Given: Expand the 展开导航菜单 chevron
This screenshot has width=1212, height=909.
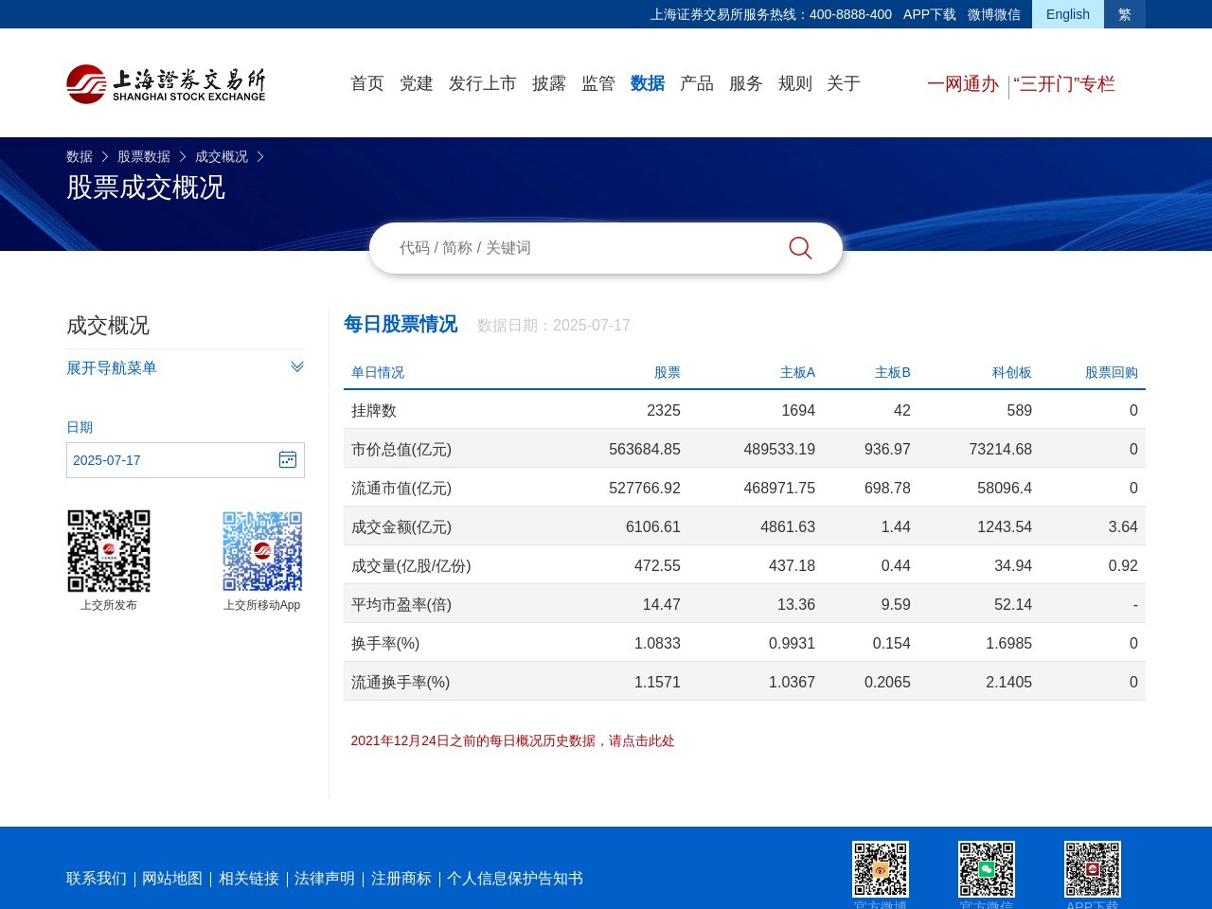Looking at the screenshot, I should tap(297, 367).
